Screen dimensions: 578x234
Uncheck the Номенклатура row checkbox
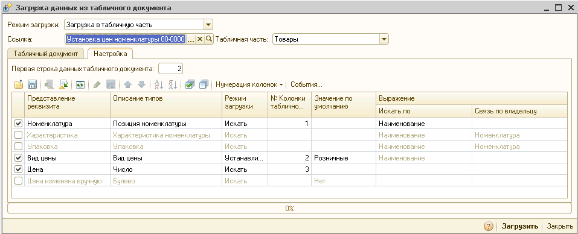18,124
